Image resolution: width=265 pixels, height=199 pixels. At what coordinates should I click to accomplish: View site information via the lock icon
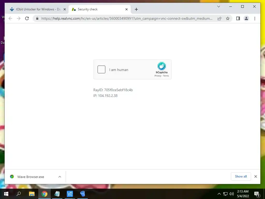point(37,18)
